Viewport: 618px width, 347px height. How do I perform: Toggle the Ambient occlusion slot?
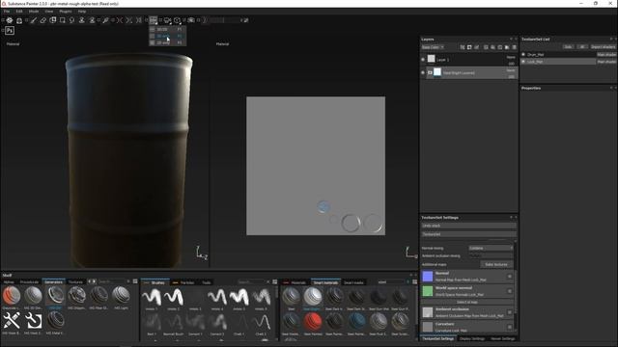click(x=509, y=312)
